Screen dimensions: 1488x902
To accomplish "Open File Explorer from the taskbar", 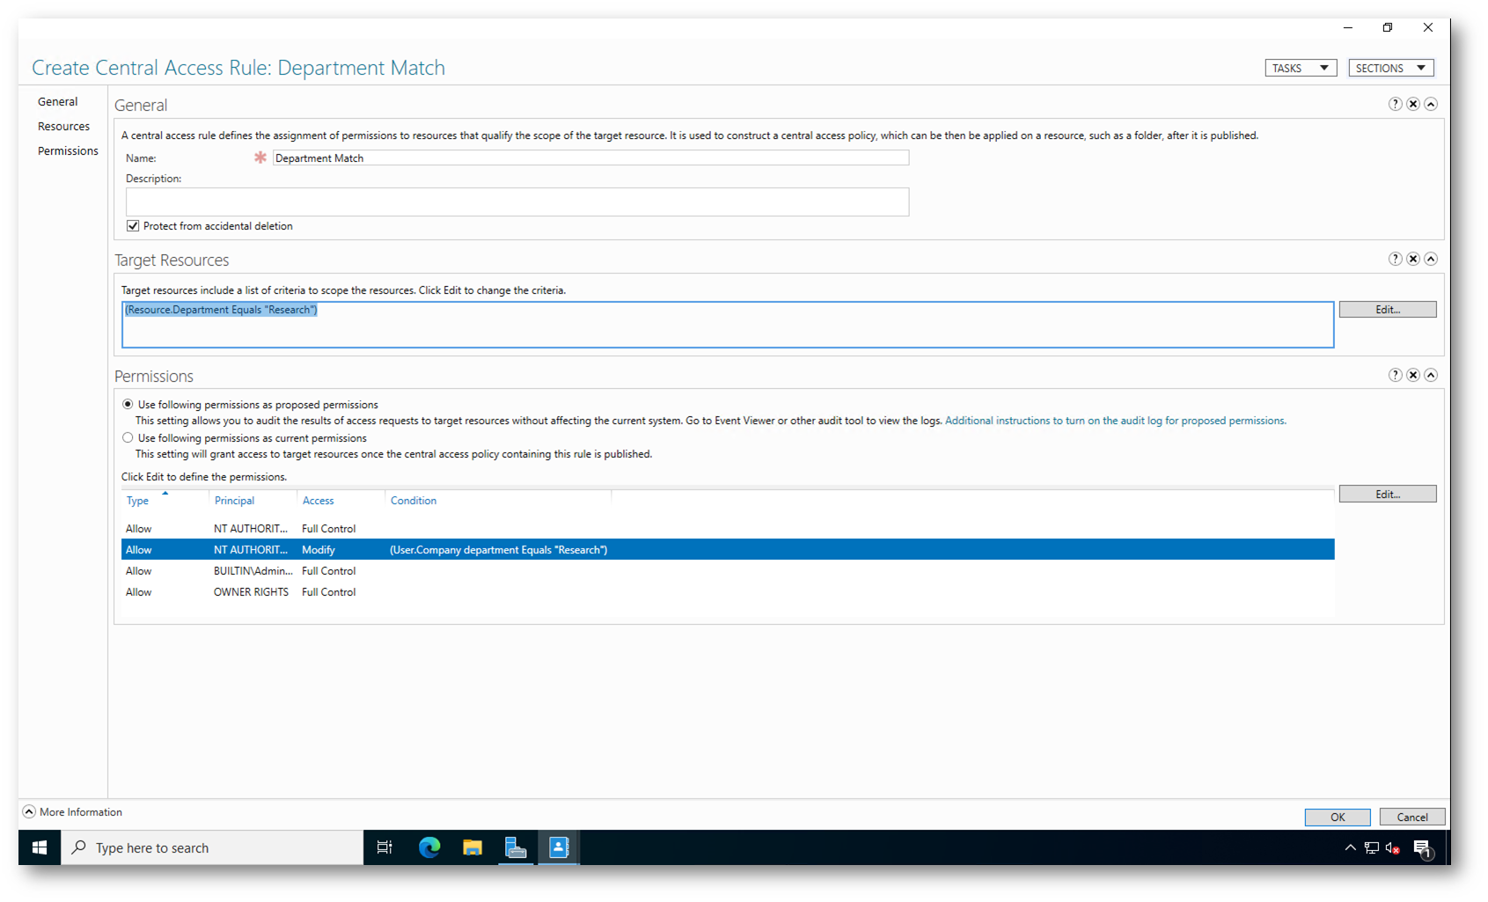I will pos(473,847).
